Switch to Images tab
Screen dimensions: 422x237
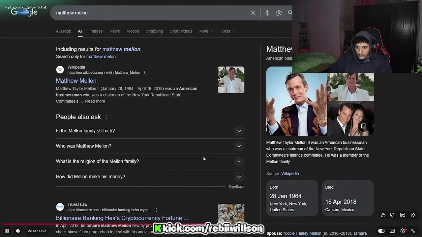point(96,31)
